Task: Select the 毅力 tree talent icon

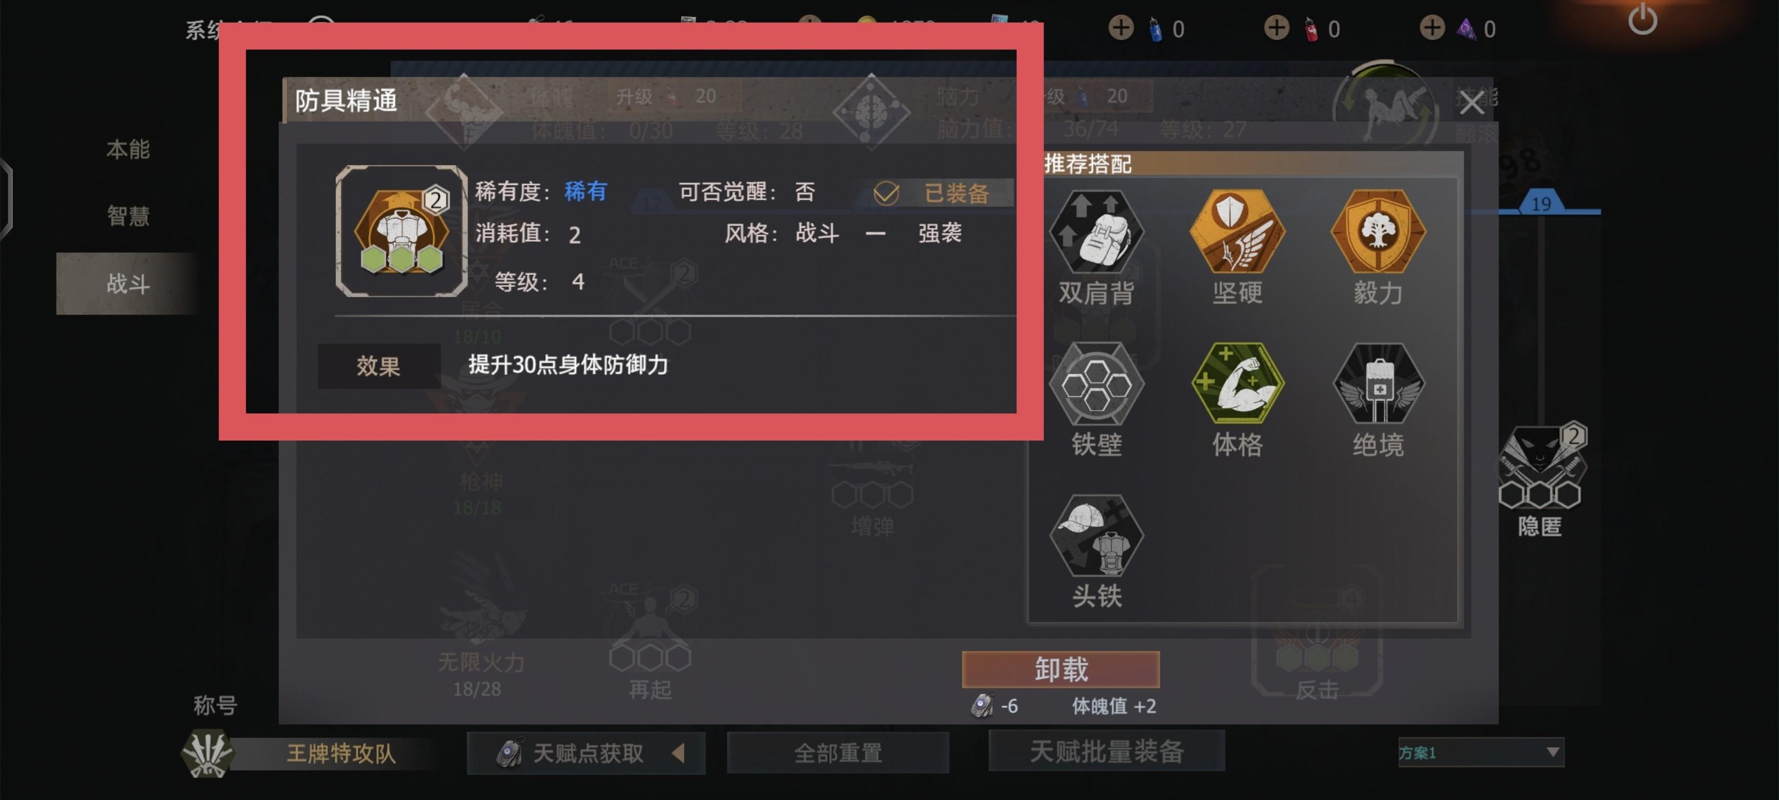Action: [x=1378, y=231]
